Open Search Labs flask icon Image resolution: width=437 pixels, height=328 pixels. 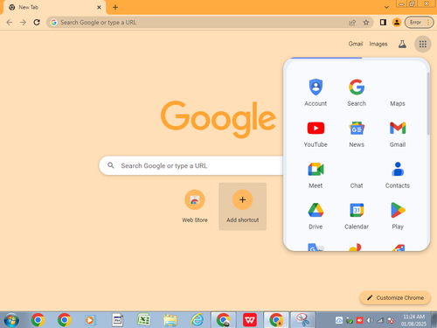(402, 44)
